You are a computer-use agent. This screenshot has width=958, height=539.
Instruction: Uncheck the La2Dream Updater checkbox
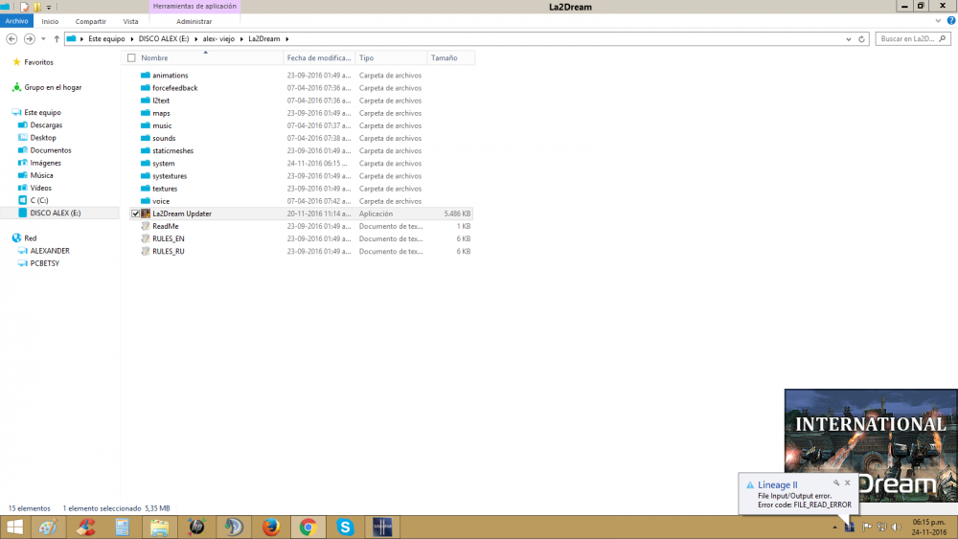pos(134,213)
